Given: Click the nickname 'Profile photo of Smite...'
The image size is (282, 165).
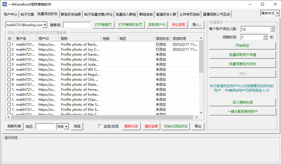Looking at the screenshot, I should click(80, 95).
